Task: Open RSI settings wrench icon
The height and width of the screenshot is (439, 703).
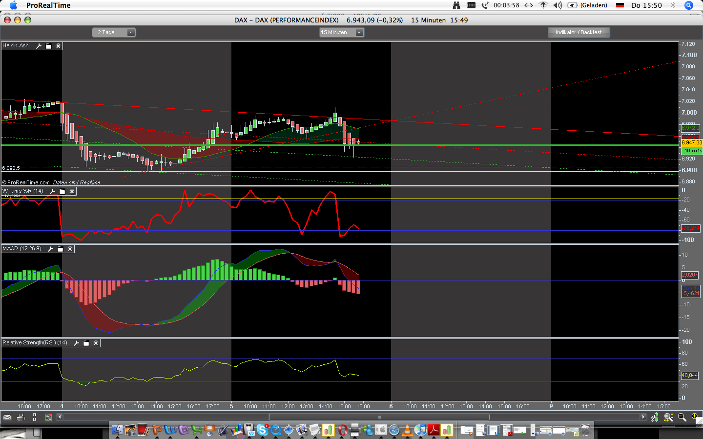Action: pos(76,343)
